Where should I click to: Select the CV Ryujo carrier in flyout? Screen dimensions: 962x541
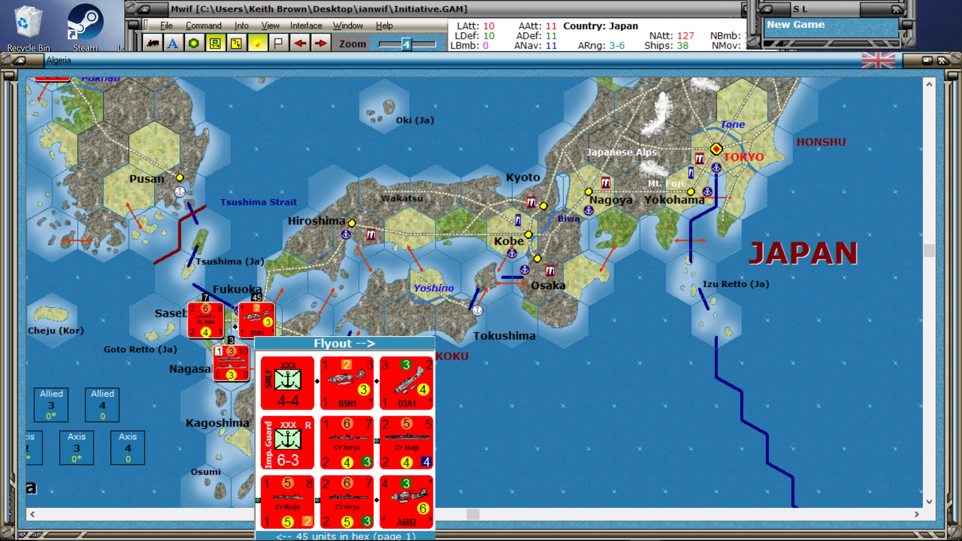(x=288, y=502)
